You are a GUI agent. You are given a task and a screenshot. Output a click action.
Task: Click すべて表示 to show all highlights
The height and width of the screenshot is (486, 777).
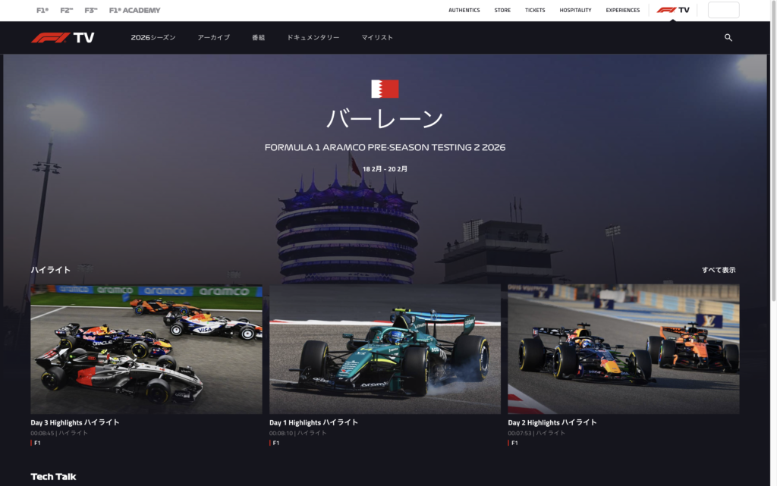tap(718, 270)
